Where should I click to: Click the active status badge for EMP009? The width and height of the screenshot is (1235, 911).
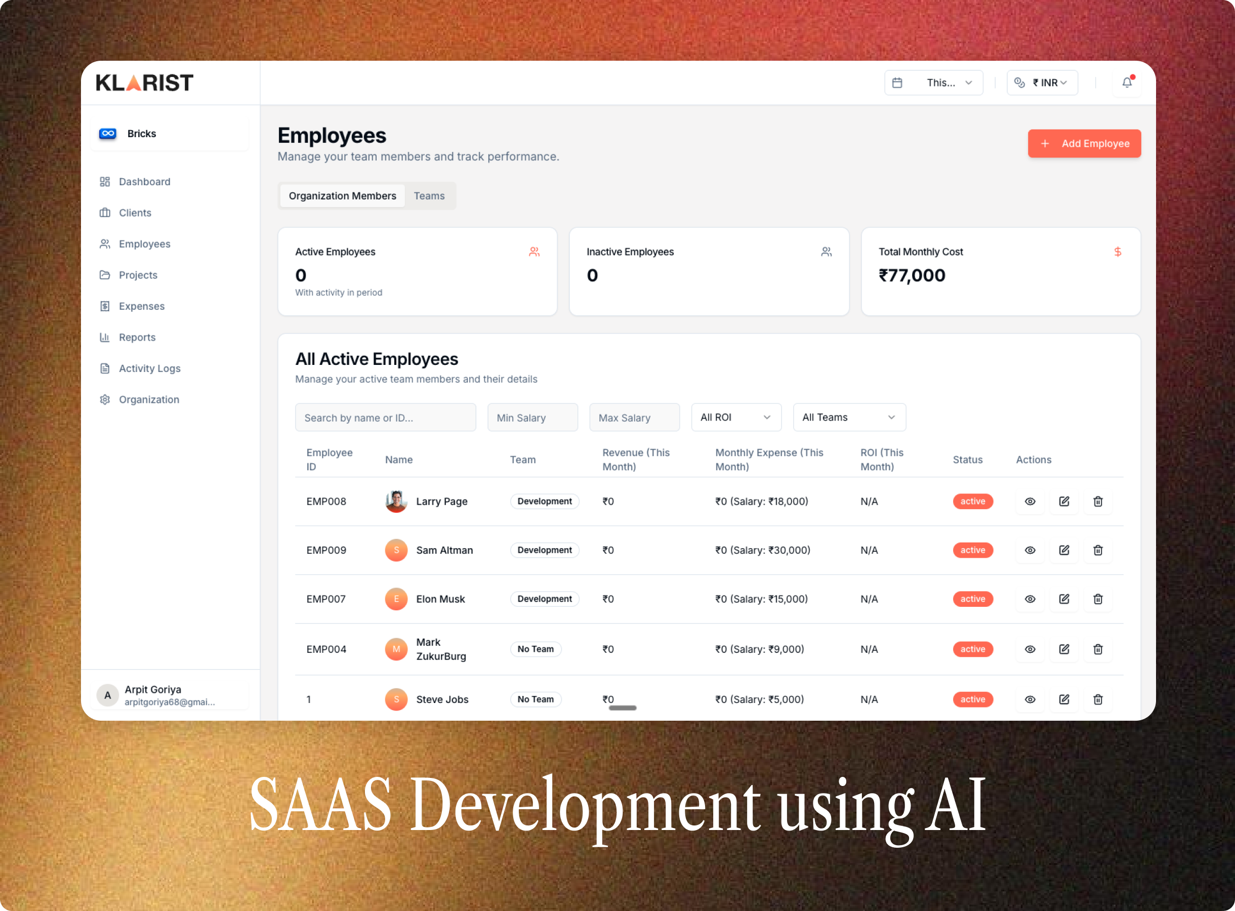(973, 550)
